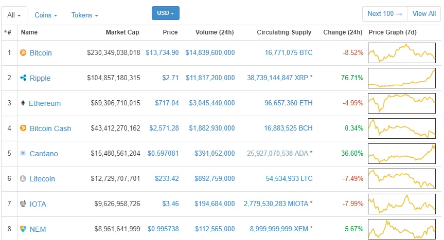Click Bitcoin Cash price $2,571.28
This screenshot has height=240, width=444.
(x=164, y=128)
